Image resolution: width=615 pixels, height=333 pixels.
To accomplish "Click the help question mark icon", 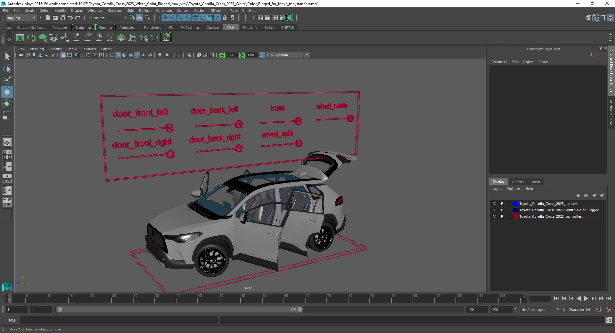I will 217,18.
